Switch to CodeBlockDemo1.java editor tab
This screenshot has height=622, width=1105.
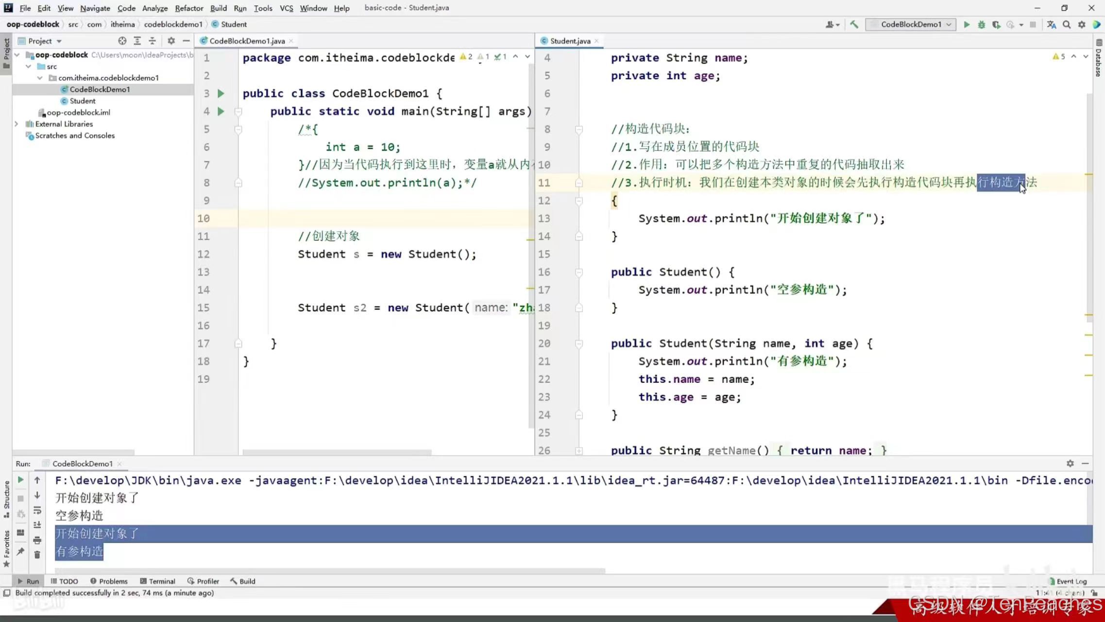coord(247,41)
